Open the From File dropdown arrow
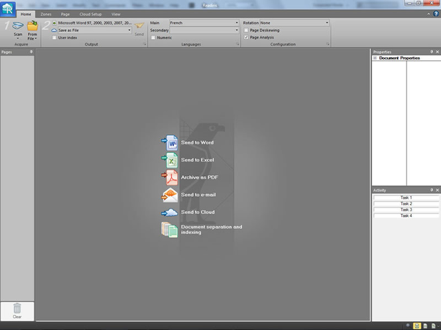 point(36,38)
